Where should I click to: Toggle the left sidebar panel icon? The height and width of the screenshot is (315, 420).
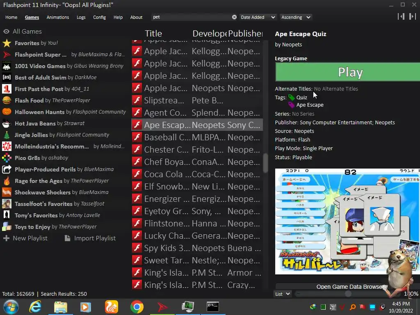pos(401,16)
